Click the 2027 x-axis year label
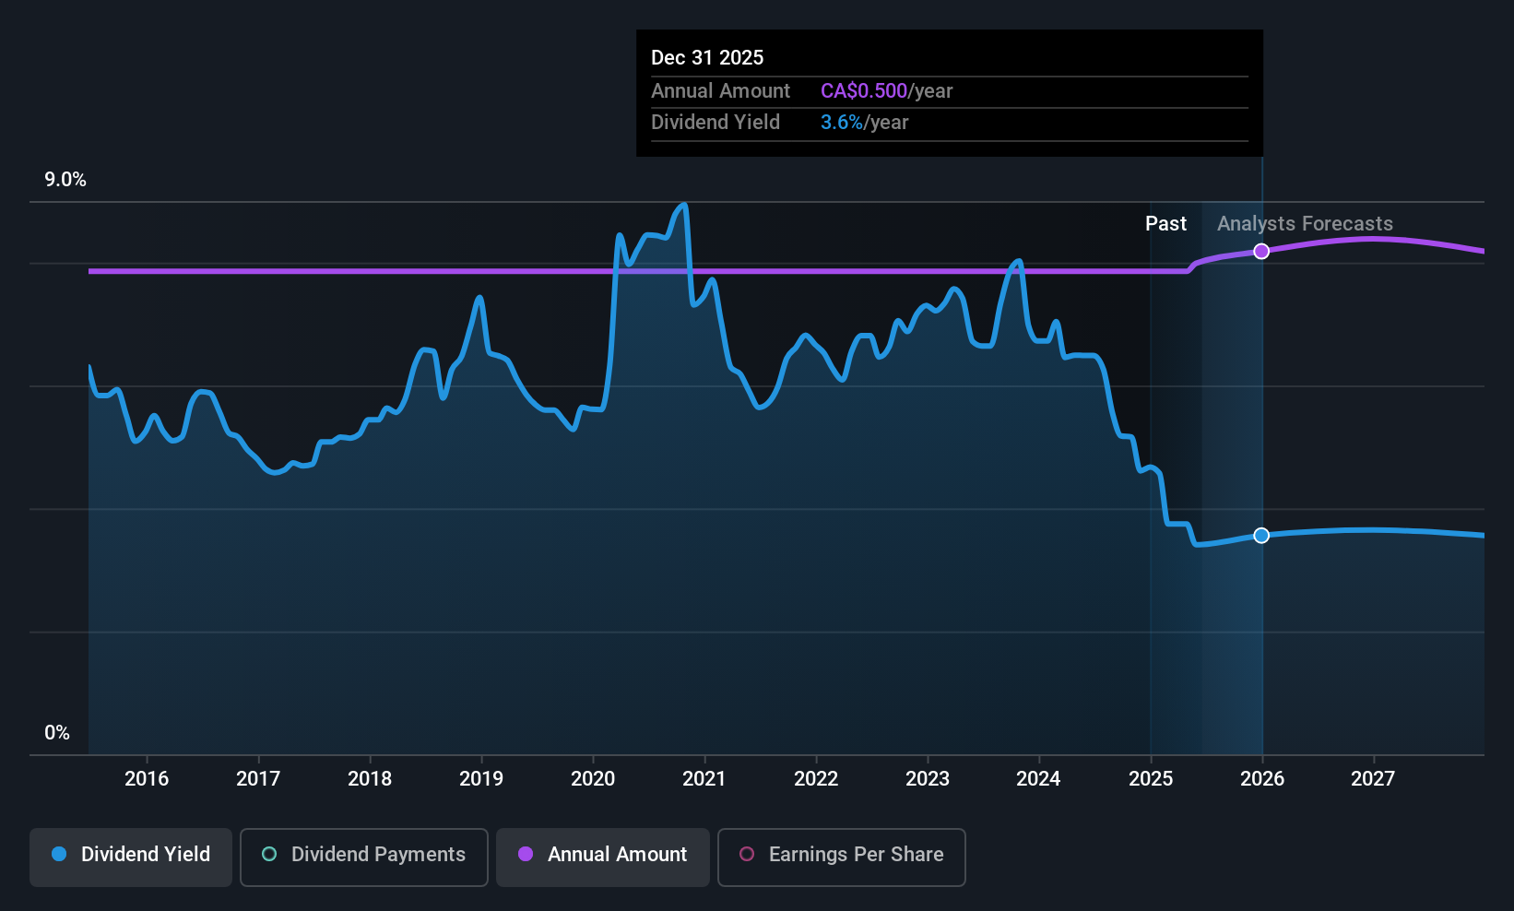This screenshot has height=911, width=1514. tap(1373, 779)
